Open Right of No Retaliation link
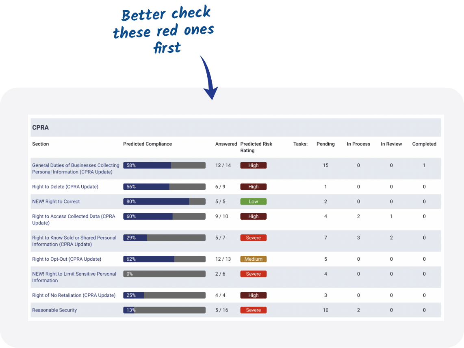The width and height of the screenshot is (464, 348). pos(74,295)
